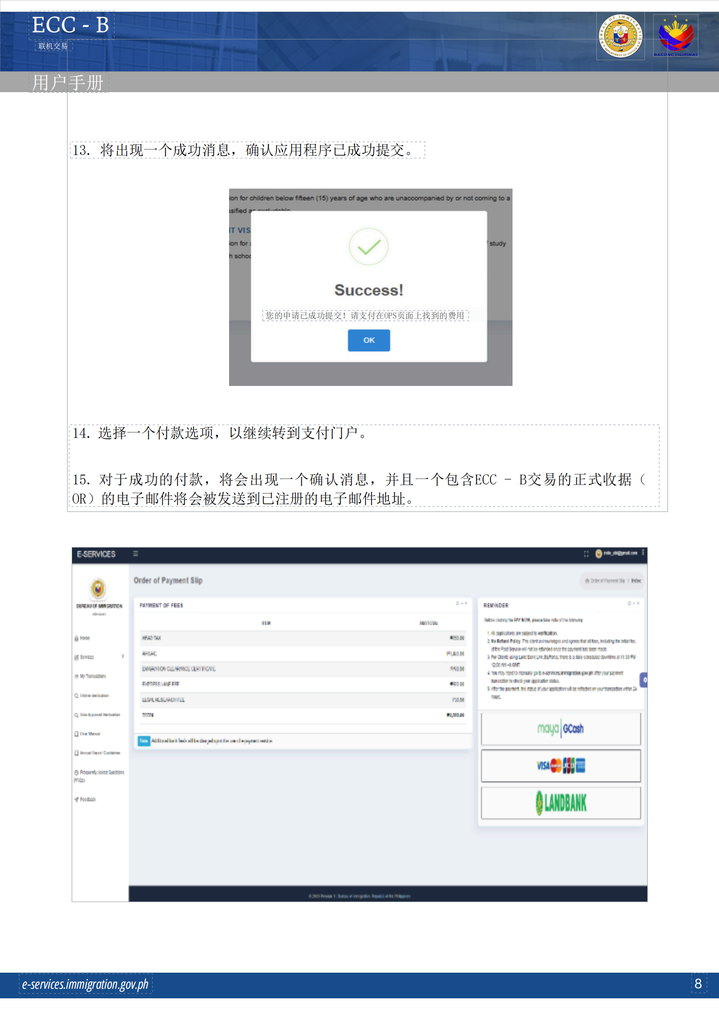The height and width of the screenshot is (1017, 719).
Task: Click the Bureau of Immigration seal in header
Action: point(620,36)
